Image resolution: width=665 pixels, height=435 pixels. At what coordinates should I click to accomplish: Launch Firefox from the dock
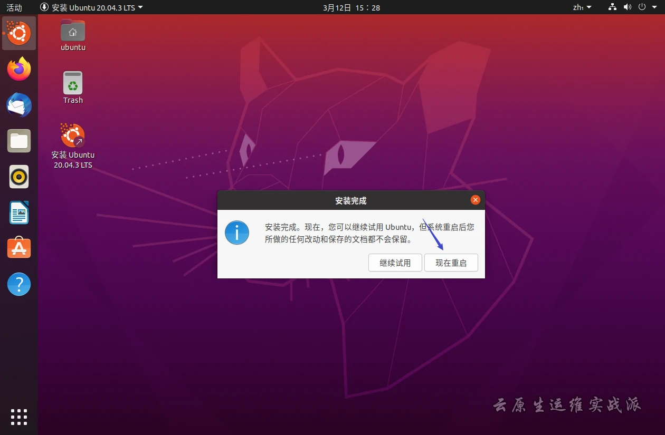point(19,69)
